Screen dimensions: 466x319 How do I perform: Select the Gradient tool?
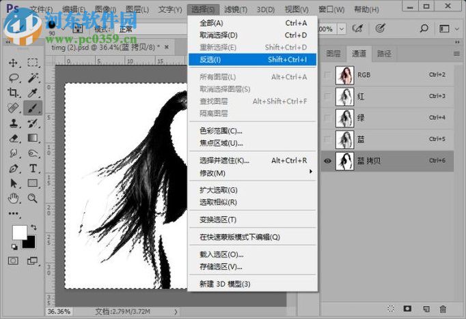32,138
